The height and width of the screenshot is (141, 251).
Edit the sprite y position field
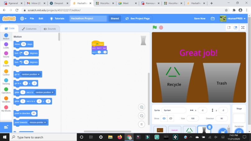click(223, 110)
